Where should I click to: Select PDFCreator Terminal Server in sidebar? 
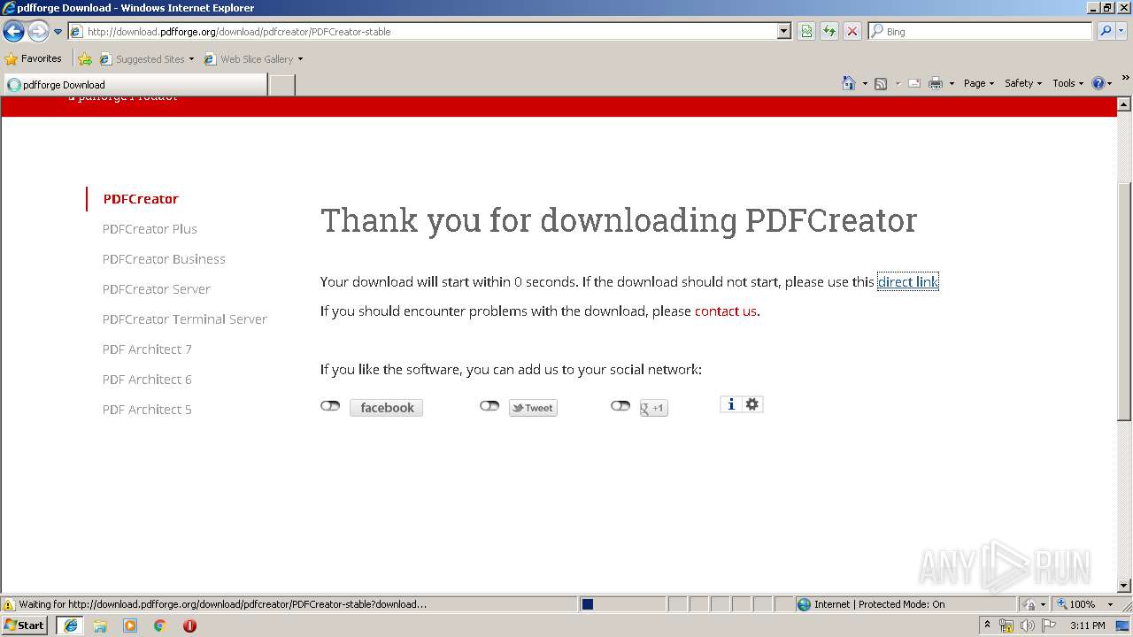(x=184, y=319)
